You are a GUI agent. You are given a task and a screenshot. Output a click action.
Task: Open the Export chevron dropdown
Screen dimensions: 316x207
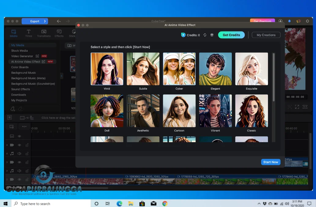click(45, 21)
